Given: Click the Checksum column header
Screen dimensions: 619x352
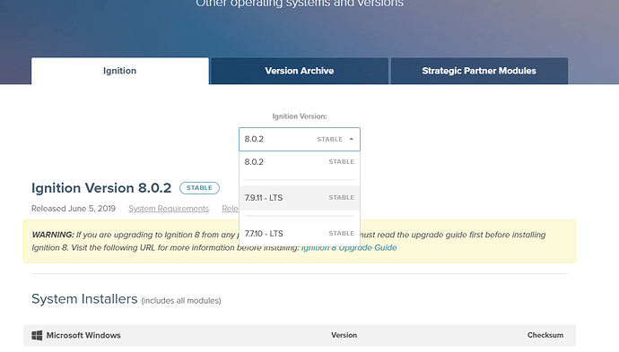Looking at the screenshot, I should click(x=545, y=335).
